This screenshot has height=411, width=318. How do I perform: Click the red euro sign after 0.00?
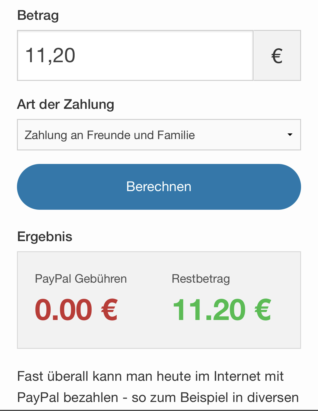[109, 310]
